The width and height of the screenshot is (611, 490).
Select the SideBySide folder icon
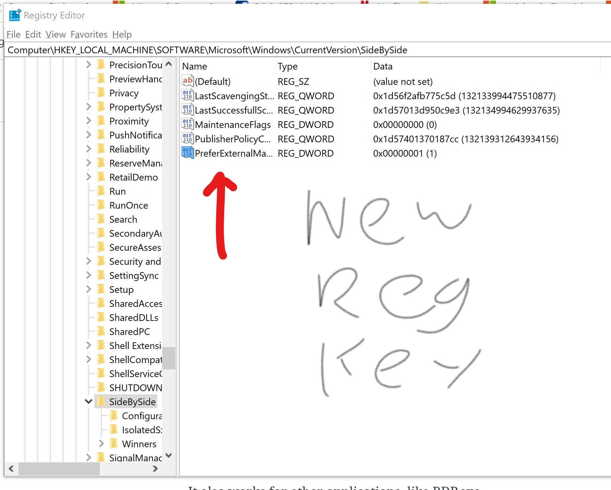[101, 401]
